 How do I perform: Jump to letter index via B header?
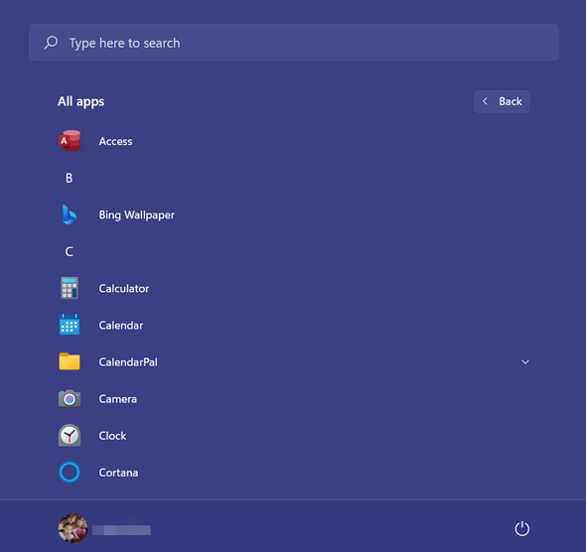click(x=70, y=178)
